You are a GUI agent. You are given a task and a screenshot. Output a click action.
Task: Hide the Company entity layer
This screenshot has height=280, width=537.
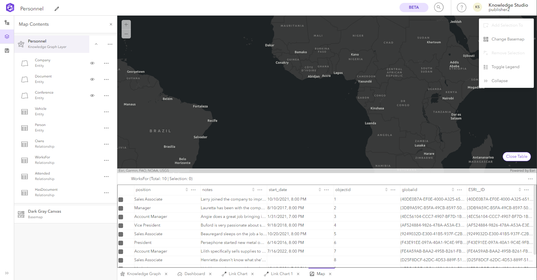92,63
